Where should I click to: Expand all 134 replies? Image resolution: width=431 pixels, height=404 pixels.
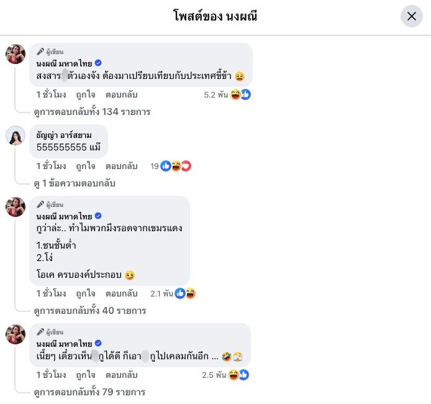pos(92,112)
